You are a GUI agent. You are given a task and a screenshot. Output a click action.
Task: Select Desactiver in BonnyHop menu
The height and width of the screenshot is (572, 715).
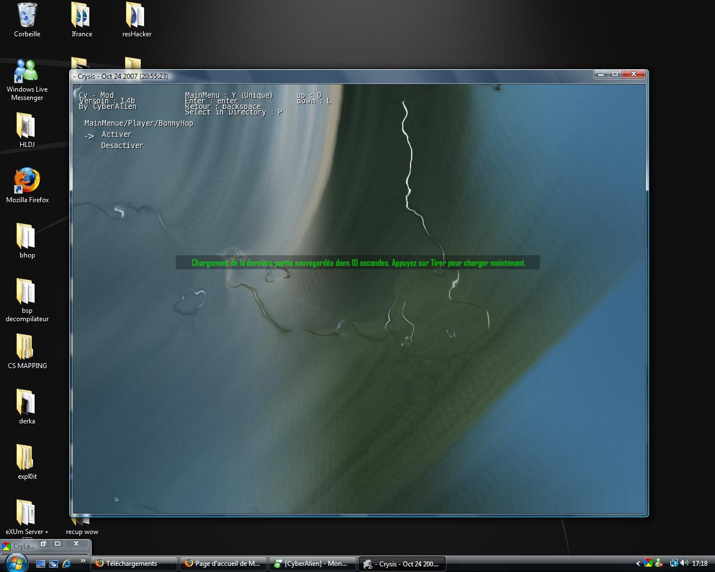[x=122, y=145]
